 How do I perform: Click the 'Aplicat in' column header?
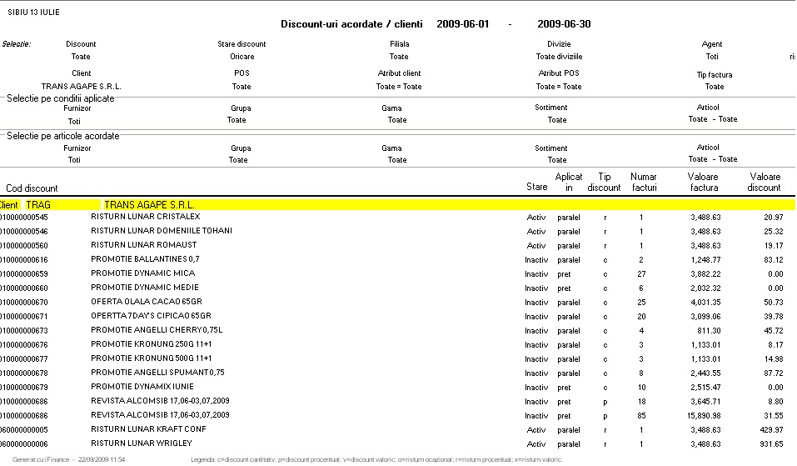coord(568,182)
